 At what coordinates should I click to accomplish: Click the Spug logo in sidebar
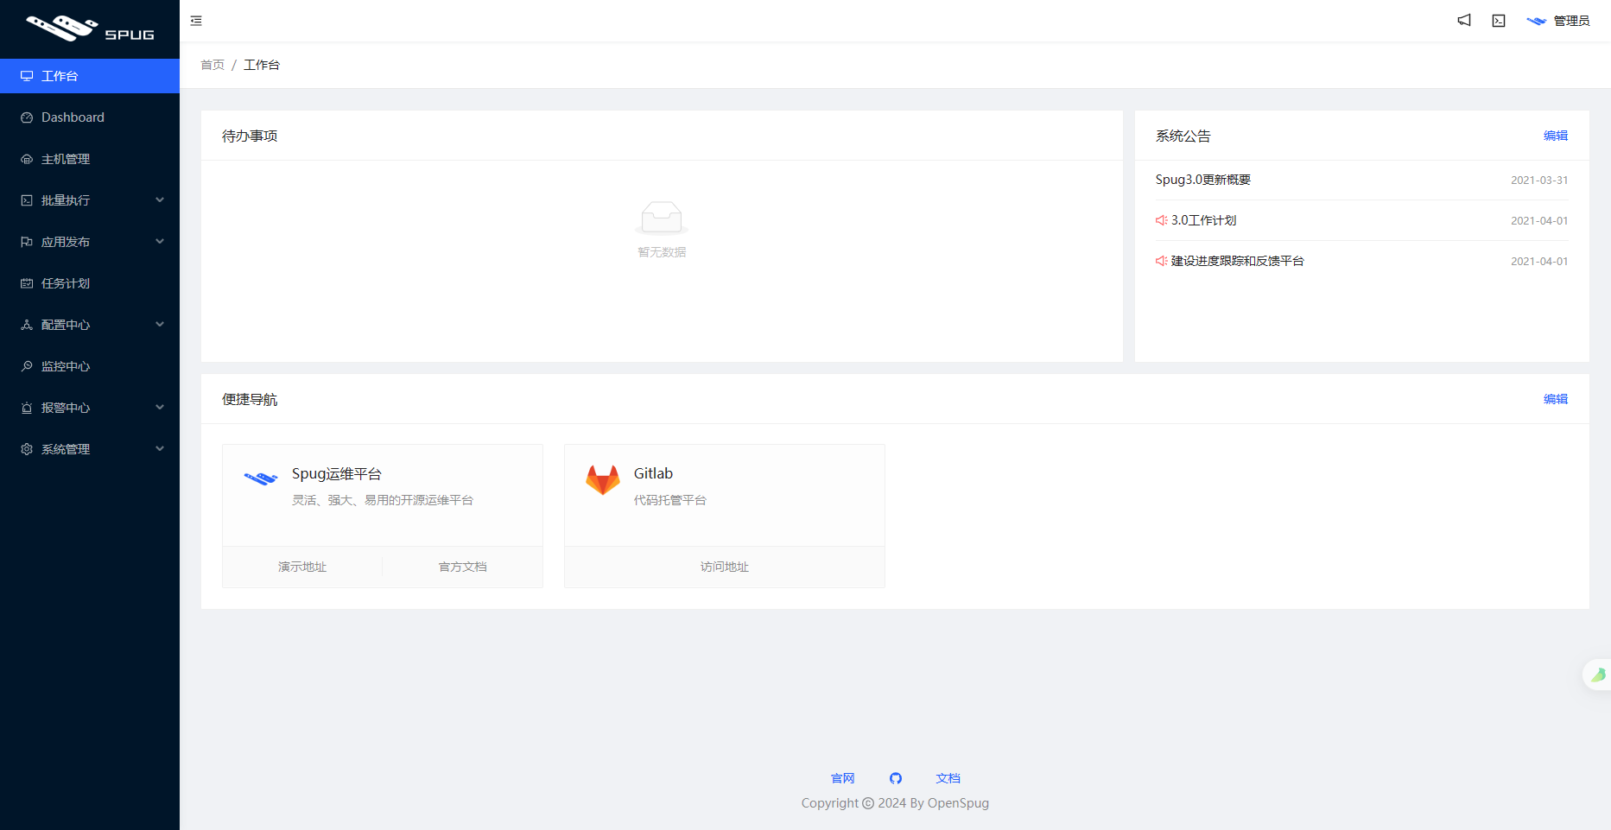pyautogui.click(x=90, y=29)
